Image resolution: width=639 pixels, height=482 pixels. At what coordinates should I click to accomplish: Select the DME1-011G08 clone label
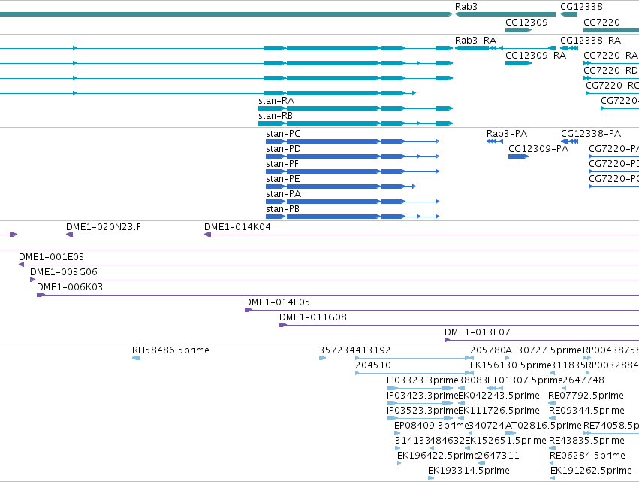coord(313,318)
